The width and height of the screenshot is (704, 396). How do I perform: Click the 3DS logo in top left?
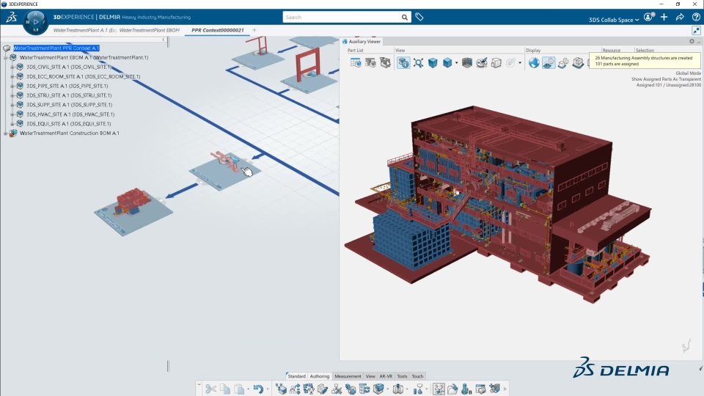pos(11,17)
